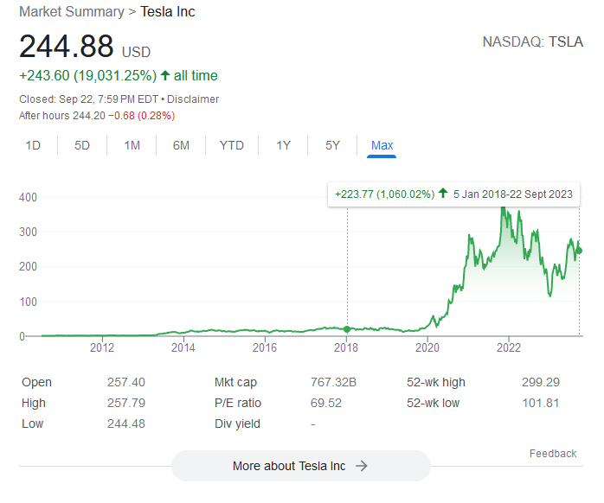Select the 5Y time range
604x503 pixels.
pyautogui.click(x=332, y=145)
